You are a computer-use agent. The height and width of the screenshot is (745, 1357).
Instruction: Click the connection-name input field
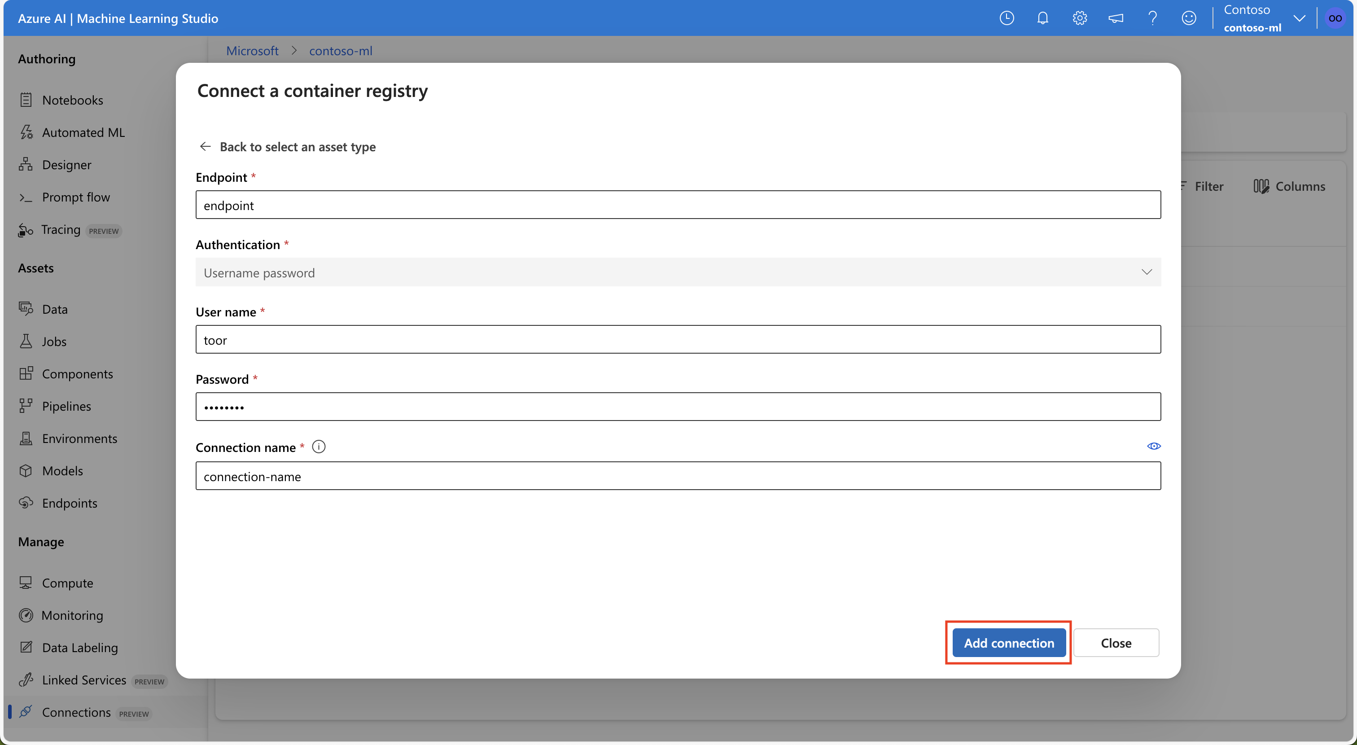678,475
